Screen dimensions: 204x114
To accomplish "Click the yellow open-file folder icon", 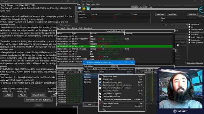I will (x=84, y=9).
